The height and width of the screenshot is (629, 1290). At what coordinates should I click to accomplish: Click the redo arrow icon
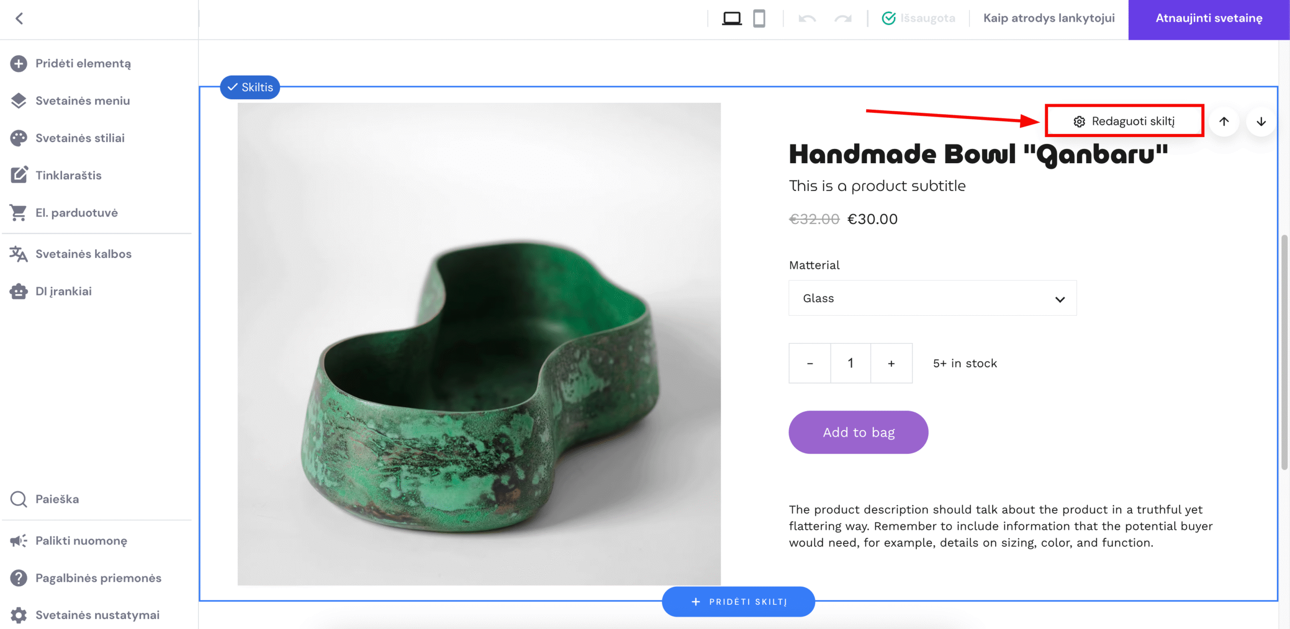(x=843, y=19)
